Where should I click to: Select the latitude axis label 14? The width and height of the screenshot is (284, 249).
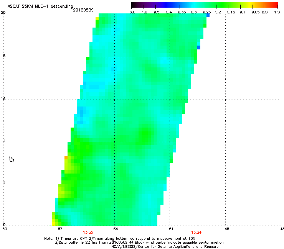pos(3,141)
